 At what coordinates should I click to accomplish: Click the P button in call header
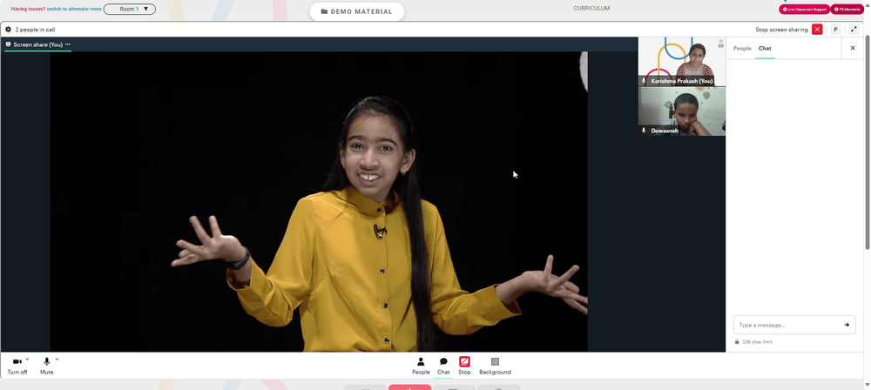click(x=835, y=30)
